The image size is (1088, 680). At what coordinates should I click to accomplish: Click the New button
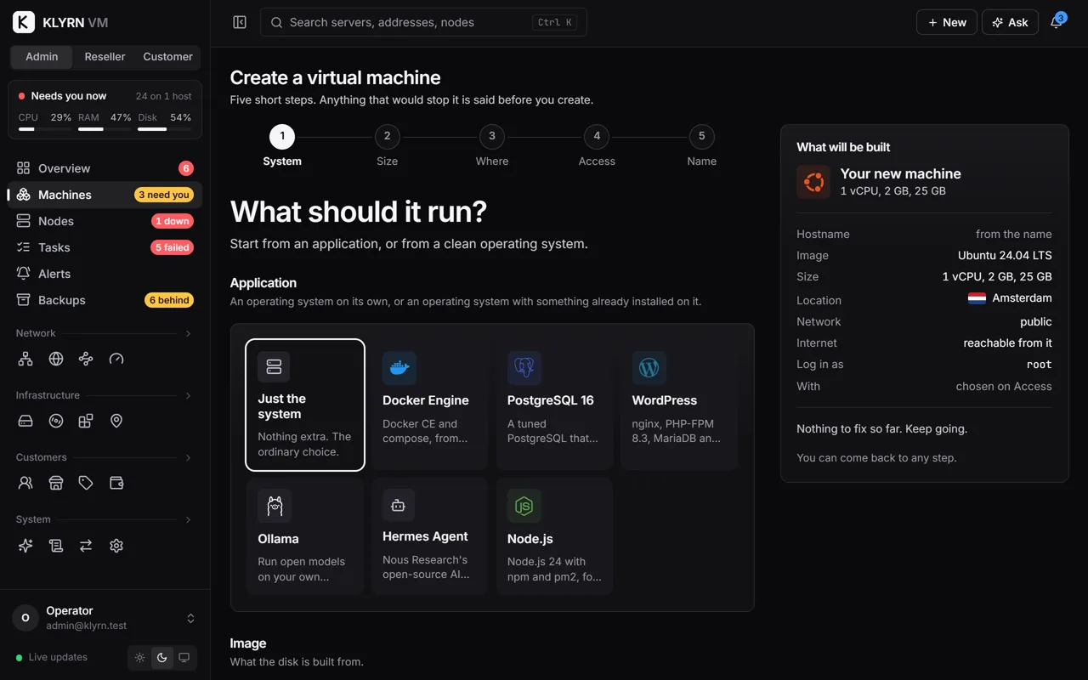[947, 22]
